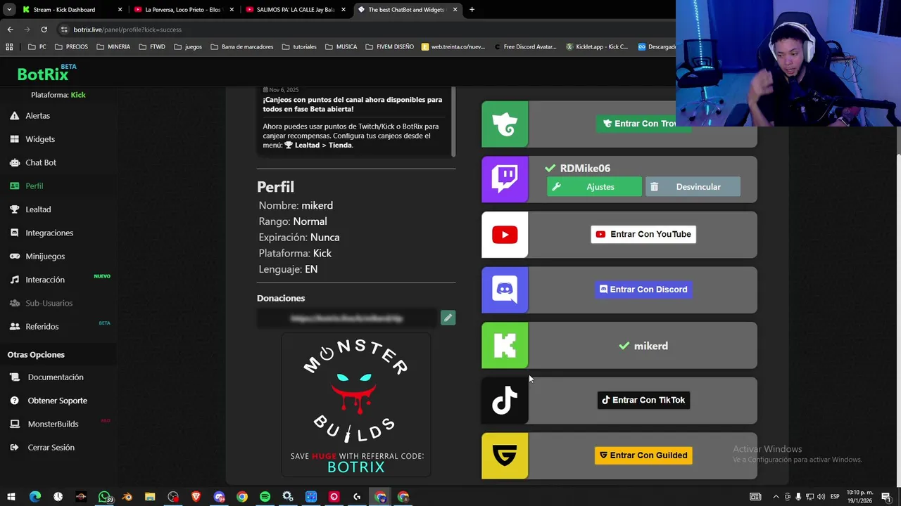
Task: Click the MonsterBuilds monitor icon
Action: (14, 424)
